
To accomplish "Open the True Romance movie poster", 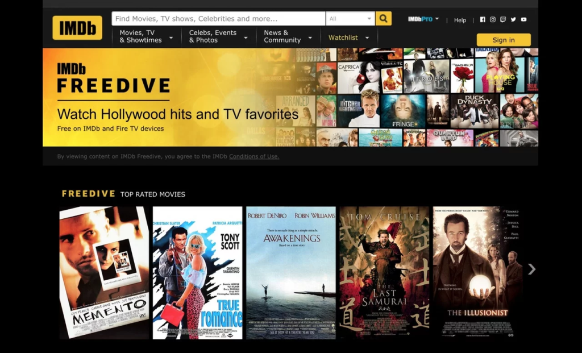I will point(197,272).
